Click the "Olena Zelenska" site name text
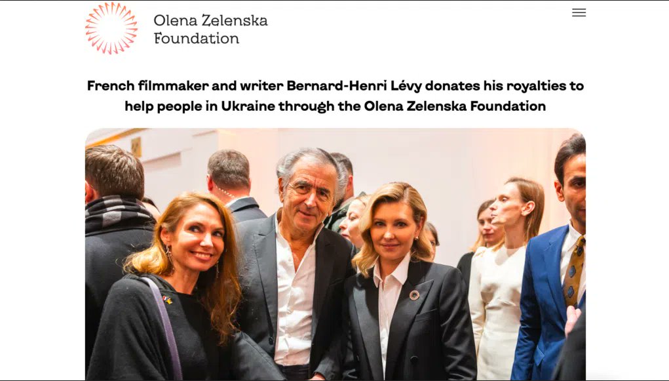669x381 pixels. pos(210,20)
